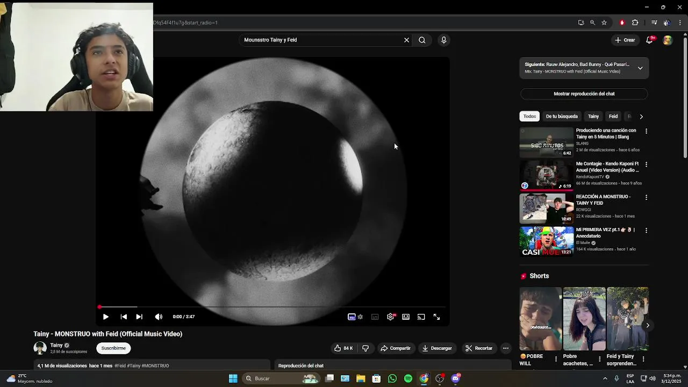This screenshot has width=688, height=387.
Task: Toggle subtitles in the video player
Action: [375, 317]
